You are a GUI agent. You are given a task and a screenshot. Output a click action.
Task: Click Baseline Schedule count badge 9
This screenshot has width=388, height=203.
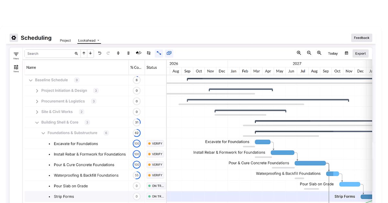point(77,80)
